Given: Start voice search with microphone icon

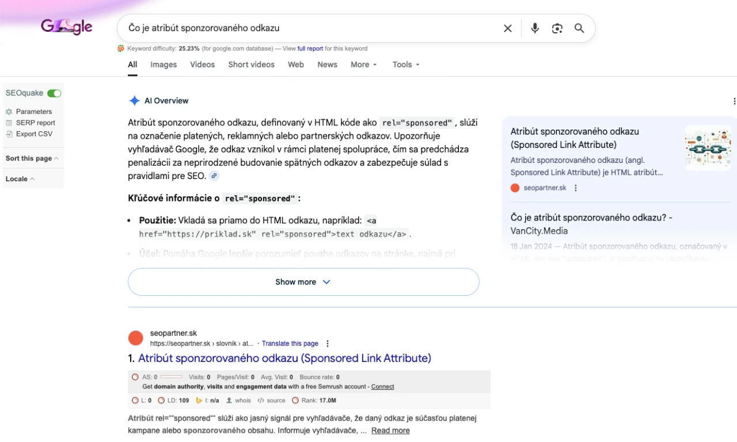Looking at the screenshot, I should [x=535, y=28].
